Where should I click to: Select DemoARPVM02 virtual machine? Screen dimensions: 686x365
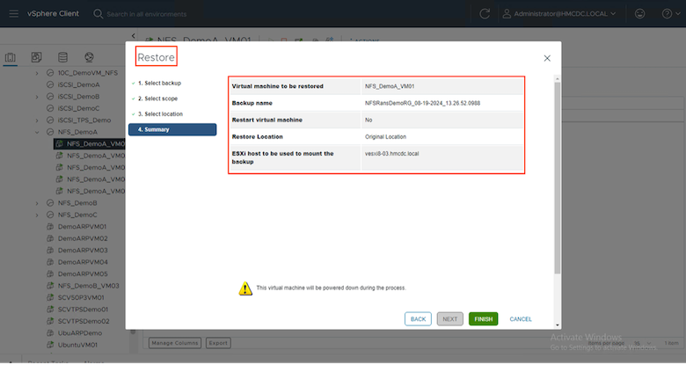(x=83, y=238)
